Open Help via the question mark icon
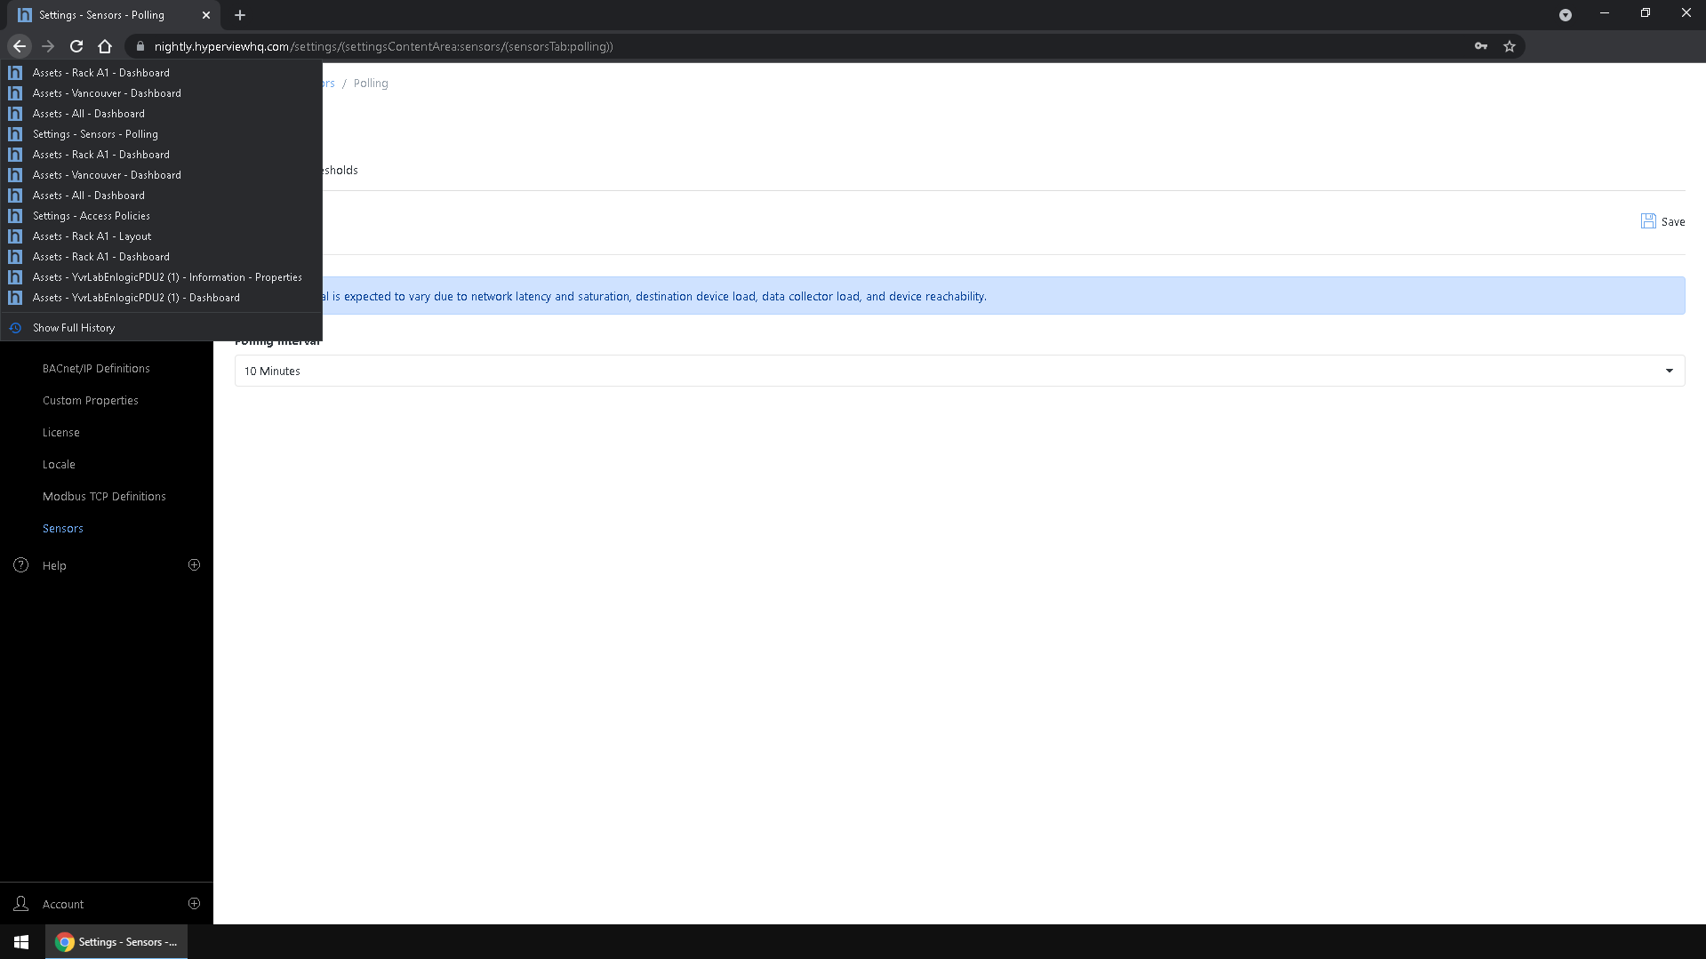 [x=20, y=564]
